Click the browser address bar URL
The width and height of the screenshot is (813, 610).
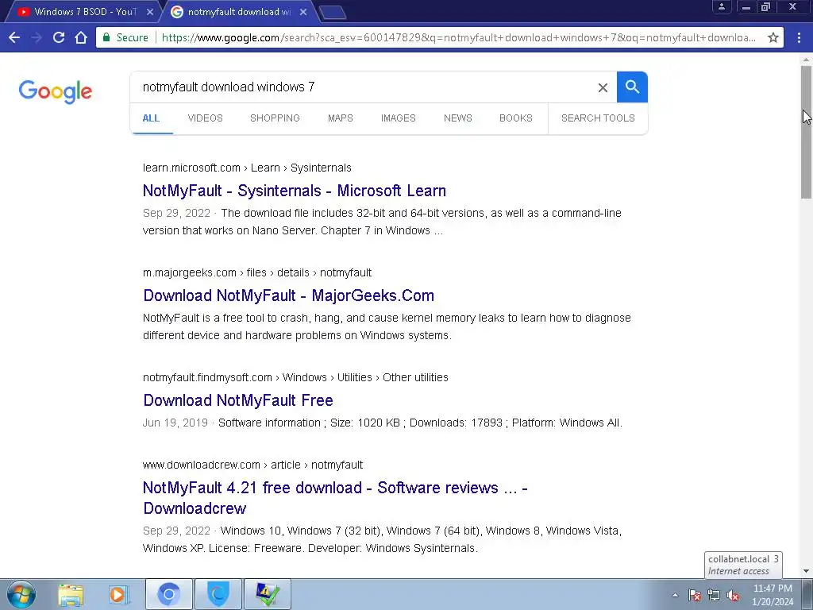[459, 37]
